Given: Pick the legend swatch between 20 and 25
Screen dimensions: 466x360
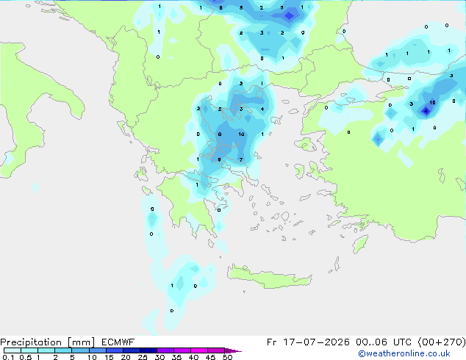Looking at the screenshot, I should 131,350.
